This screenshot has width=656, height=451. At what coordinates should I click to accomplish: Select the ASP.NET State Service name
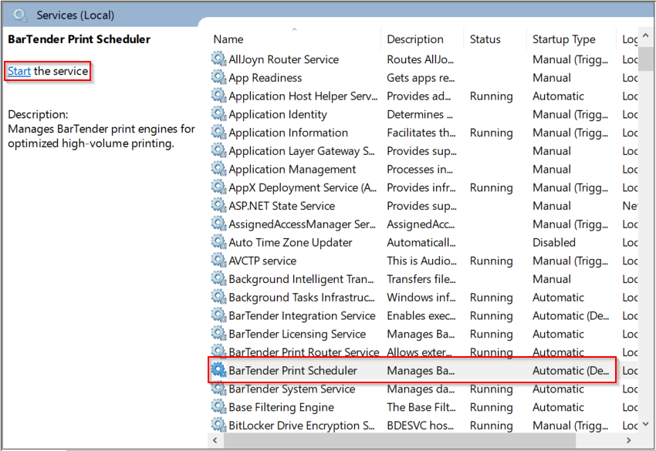click(x=282, y=206)
